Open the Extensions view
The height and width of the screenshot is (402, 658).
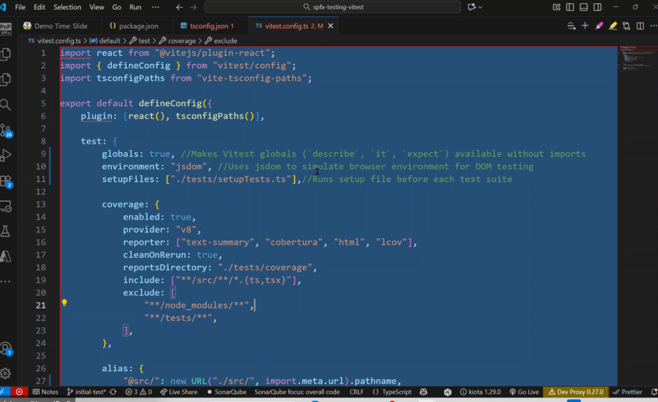point(6,181)
